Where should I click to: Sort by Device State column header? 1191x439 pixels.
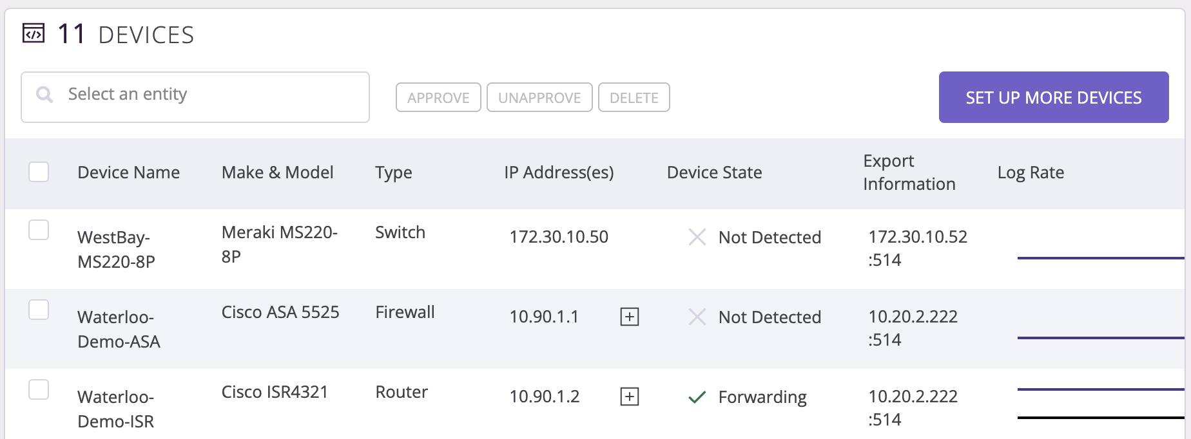click(714, 173)
